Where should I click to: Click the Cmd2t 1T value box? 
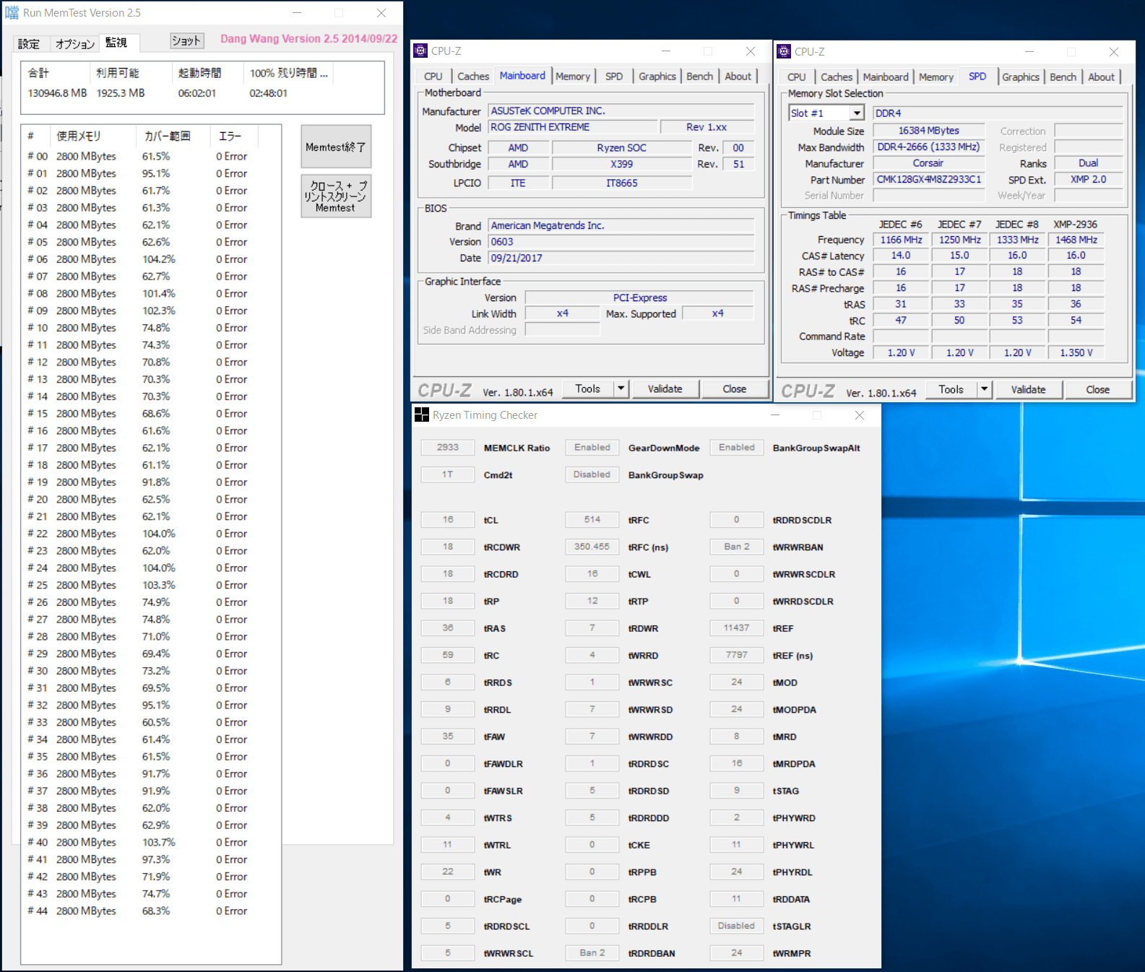[448, 474]
